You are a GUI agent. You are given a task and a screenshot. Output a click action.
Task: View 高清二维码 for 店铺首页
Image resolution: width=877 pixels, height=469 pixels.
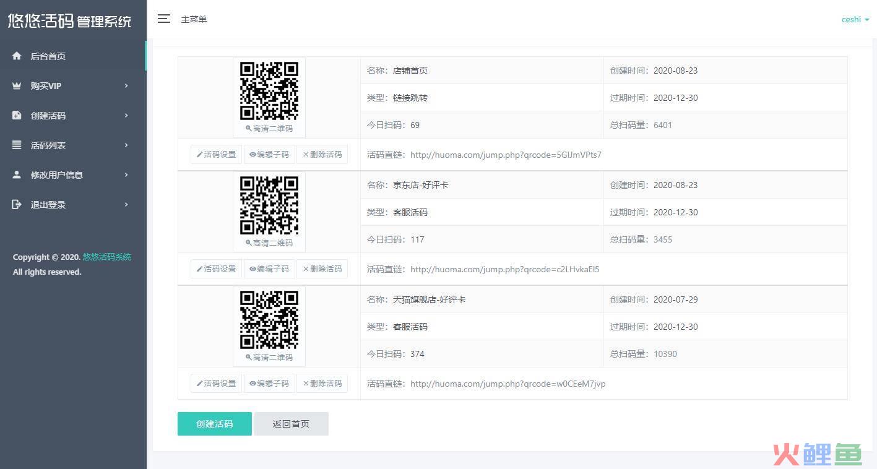tap(269, 129)
